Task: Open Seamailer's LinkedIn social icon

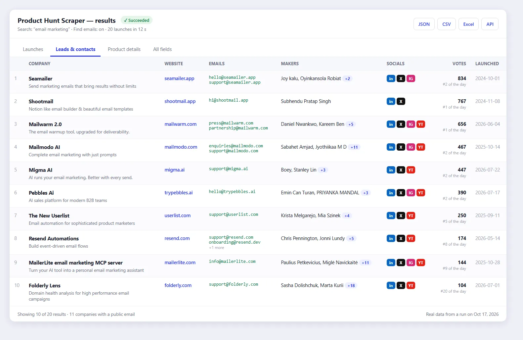Action: (391, 78)
